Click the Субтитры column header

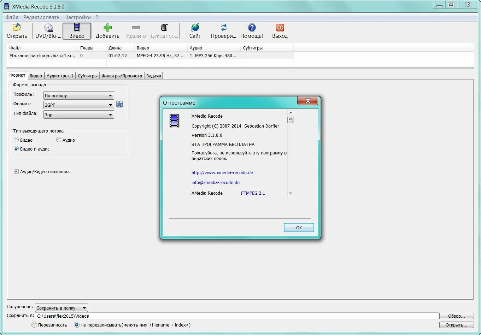tap(267, 48)
